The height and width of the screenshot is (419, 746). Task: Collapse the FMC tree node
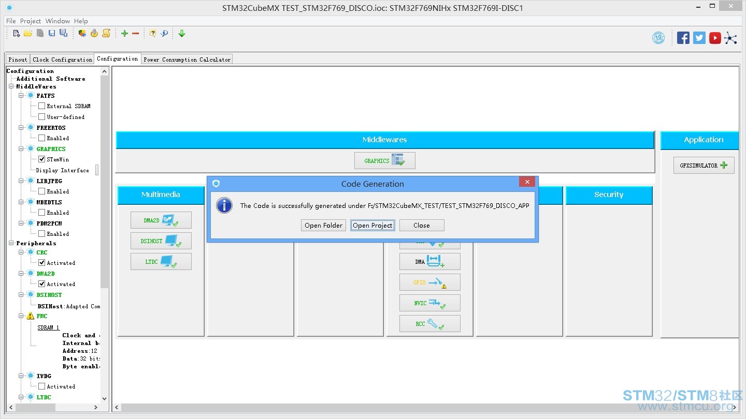tap(21, 316)
